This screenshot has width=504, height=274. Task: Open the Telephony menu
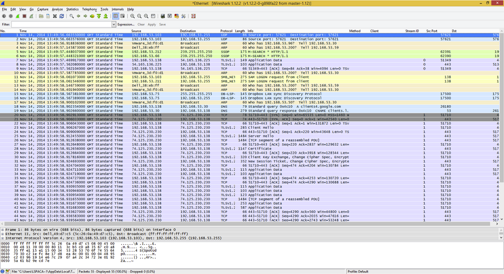(x=89, y=8)
